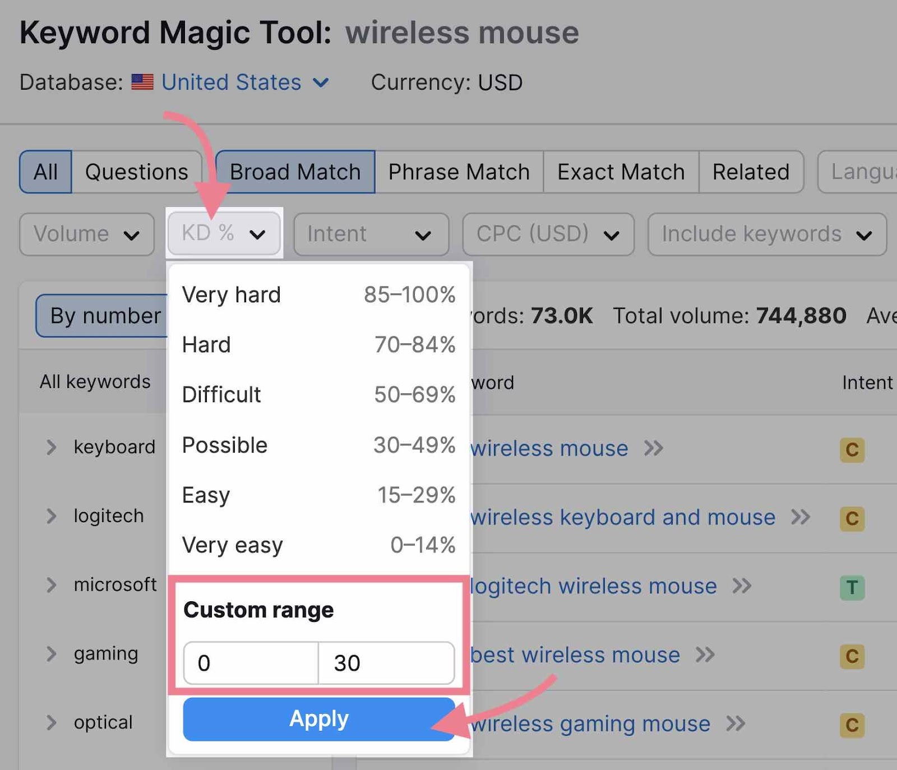Click the Apply button
This screenshot has width=897, height=770.
point(318,719)
